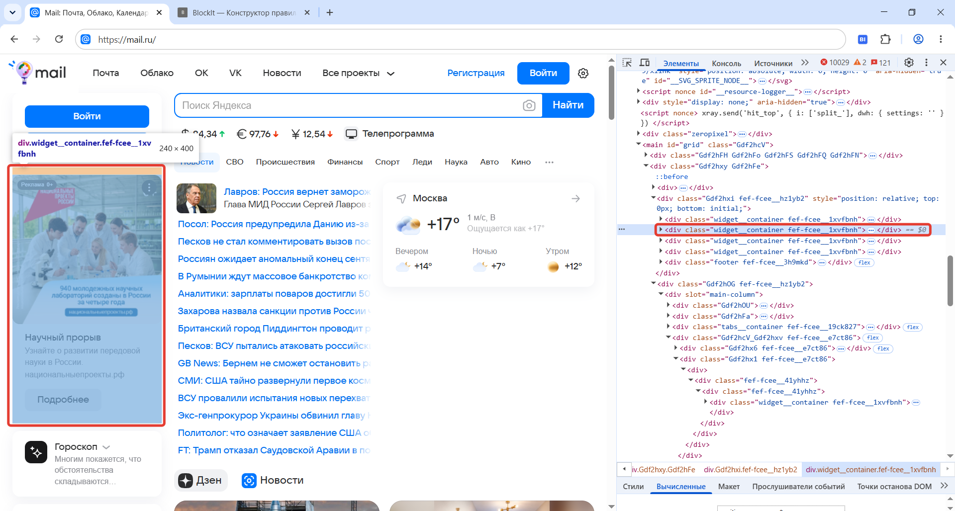Click the camera image search icon

pyautogui.click(x=529, y=105)
